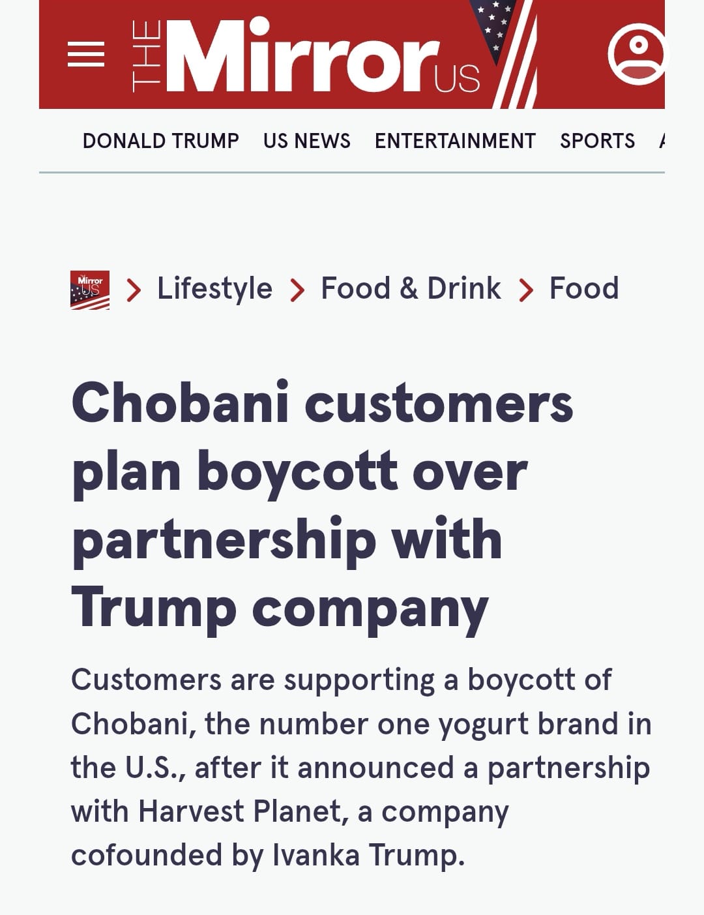Click the chevron before Lifestyle breadcrumb
This screenshot has height=915, width=704.
(x=134, y=290)
